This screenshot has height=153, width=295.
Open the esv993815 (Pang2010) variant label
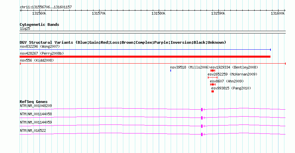[x=231, y=88]
